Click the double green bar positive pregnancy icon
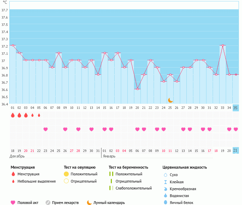The image size is (242, 205). (111, 174)
